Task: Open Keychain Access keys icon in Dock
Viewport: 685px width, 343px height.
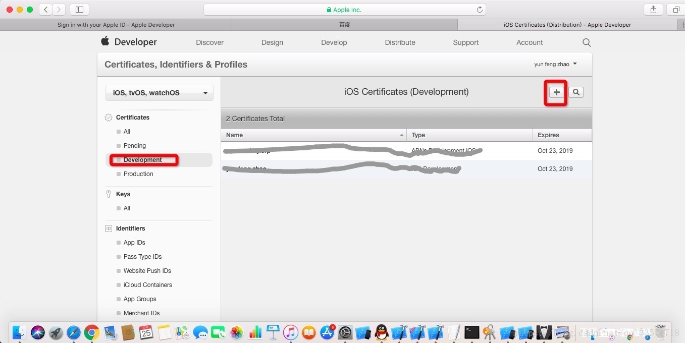Action: (x=489, y=332)
